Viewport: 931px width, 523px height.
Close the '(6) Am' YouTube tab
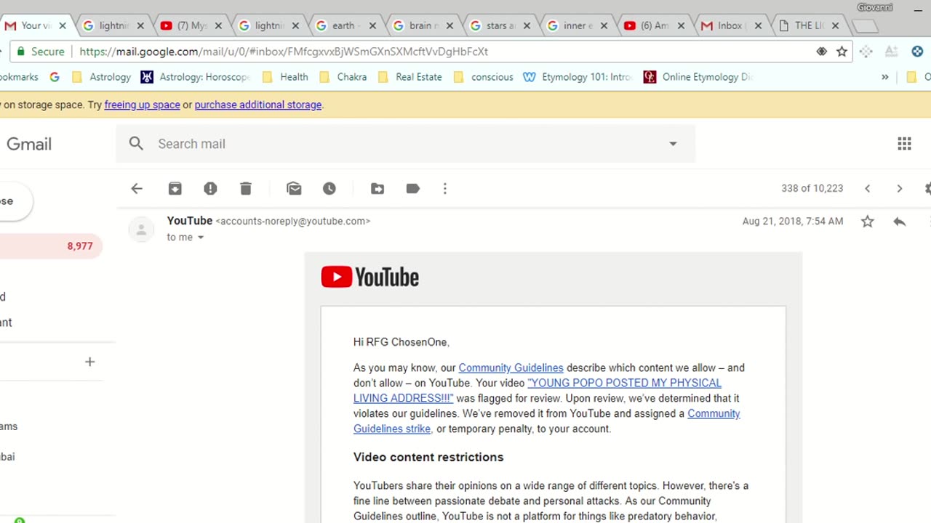point(681,25)
